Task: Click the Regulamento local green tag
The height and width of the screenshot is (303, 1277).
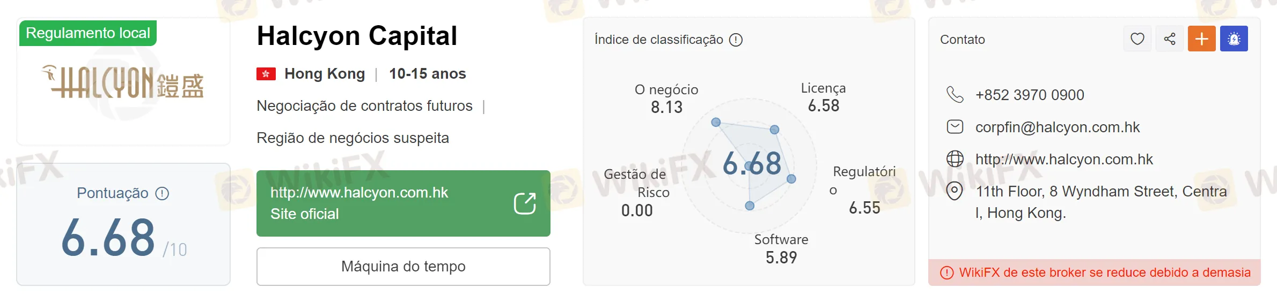Action: (88, 33)
